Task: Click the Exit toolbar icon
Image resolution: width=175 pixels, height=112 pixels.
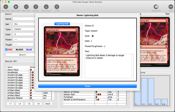Action: coord(171,7)
